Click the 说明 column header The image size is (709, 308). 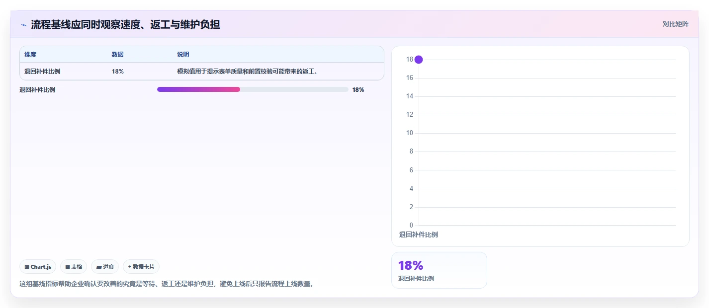pyautogui.click(x=183, y=55)
